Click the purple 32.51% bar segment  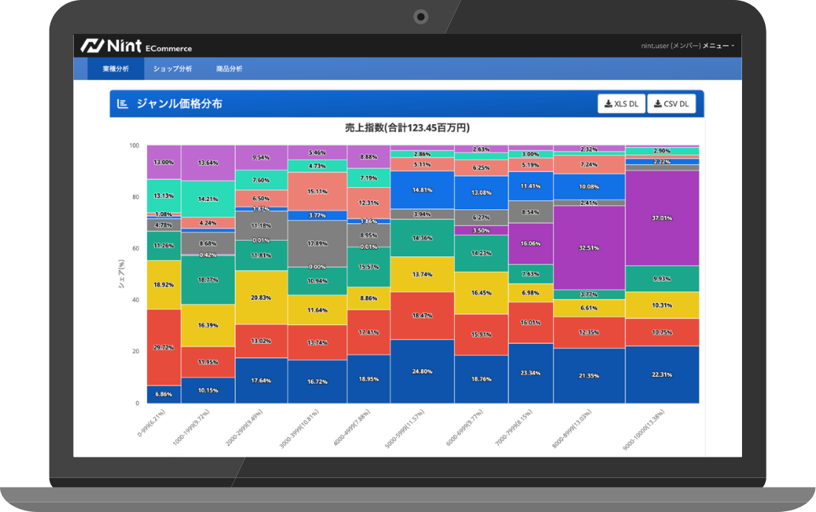tap(589, 248)
